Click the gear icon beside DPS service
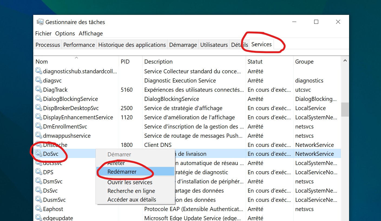The image size is (381, 221). coord(39,172)
